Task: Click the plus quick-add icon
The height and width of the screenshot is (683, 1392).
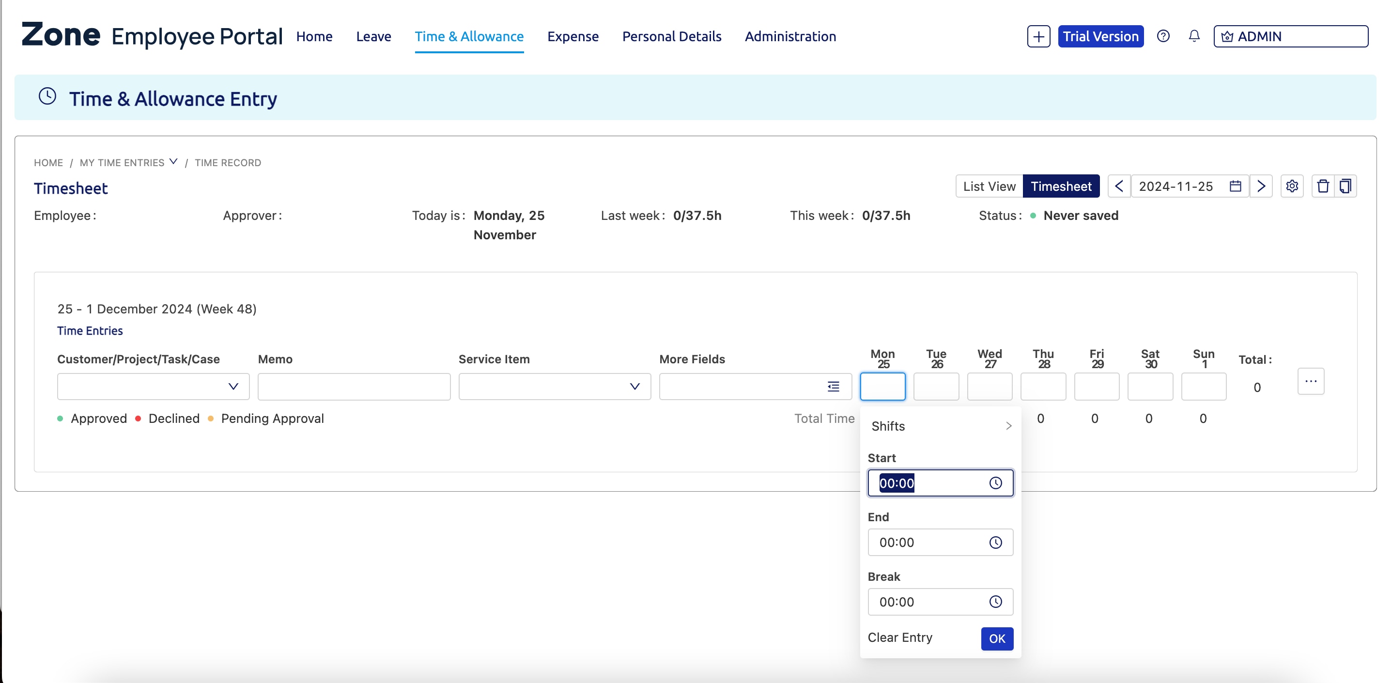Action: pos(1038,36)
